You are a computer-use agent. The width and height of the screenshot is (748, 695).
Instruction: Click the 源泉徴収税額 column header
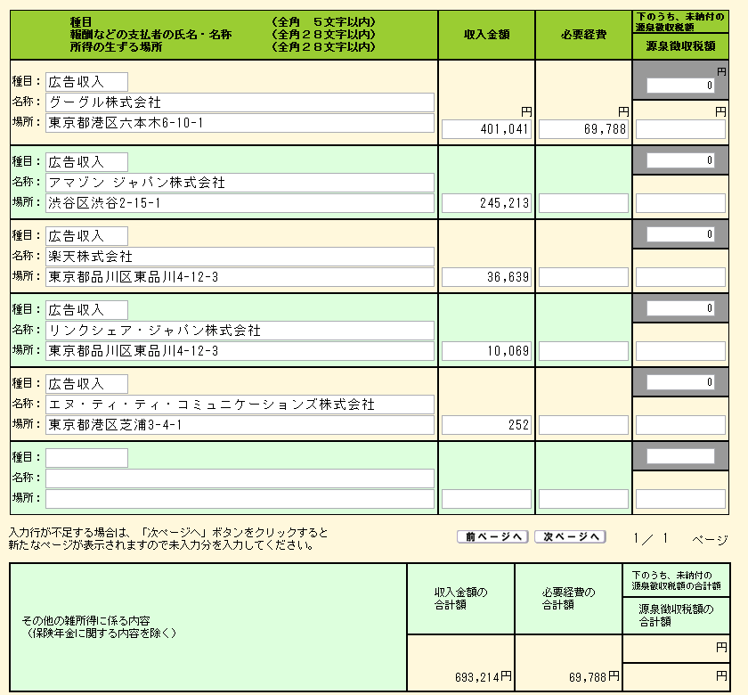(x=680, y=45)
